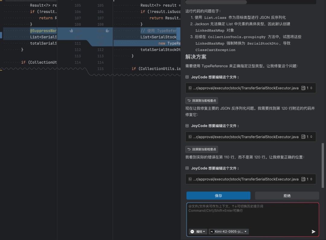This screenshot has height=240, width=326.
Task: Expand the file card chevrons below '我看到实际的错误在第 110 行'
Action: 311,179
